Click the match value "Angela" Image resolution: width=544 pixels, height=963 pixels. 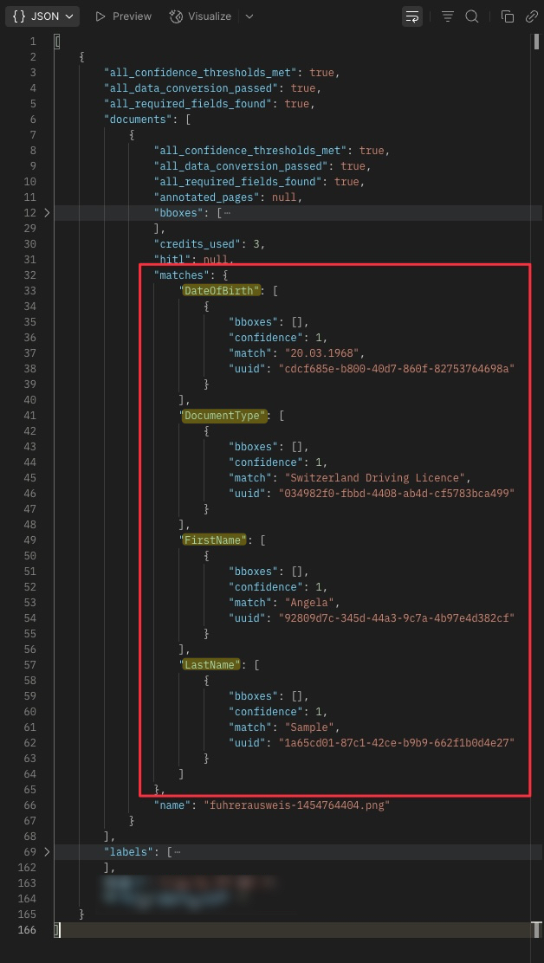308,603
